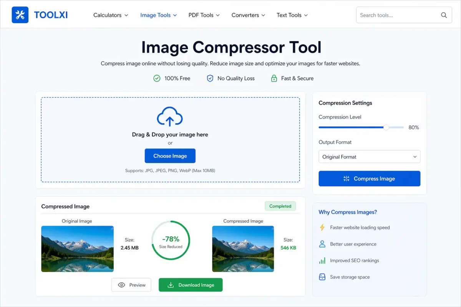Click Better user experience text
Image resolution: width=461 pixels, height=307 pixels.
pos(353,244)
